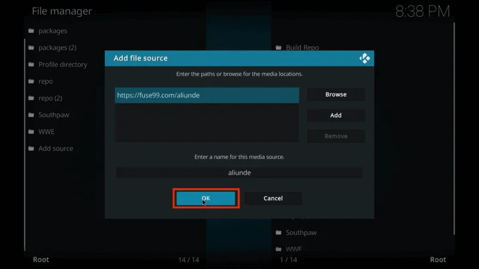The image size is (479, 269).
Task: Click the left Southpaw folder icon
Action: pos(31,115)
